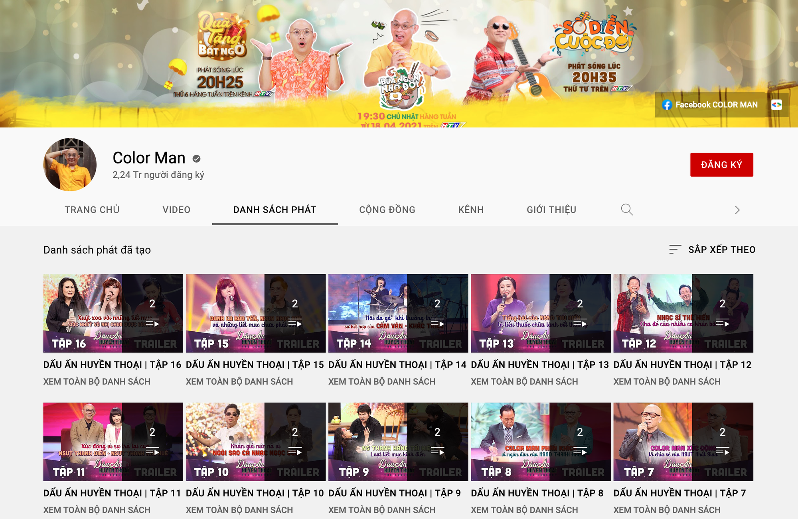
Task: Open the channel search icon
Action: (627, 209)
